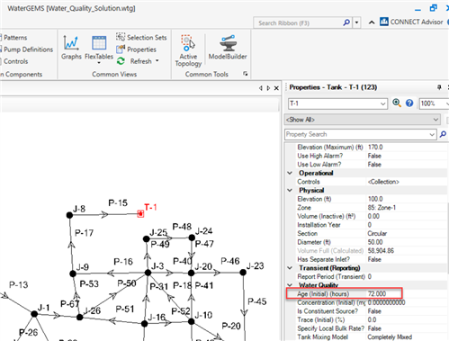Open FlexTables
449x341 pixels.
[x=99, y=48]
